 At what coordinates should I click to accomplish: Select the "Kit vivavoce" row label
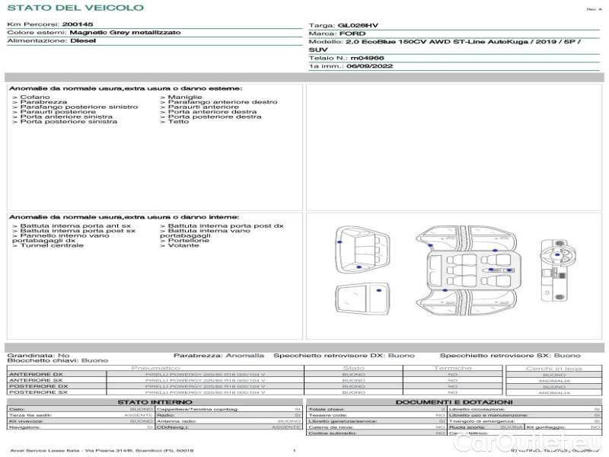point(26,421)
